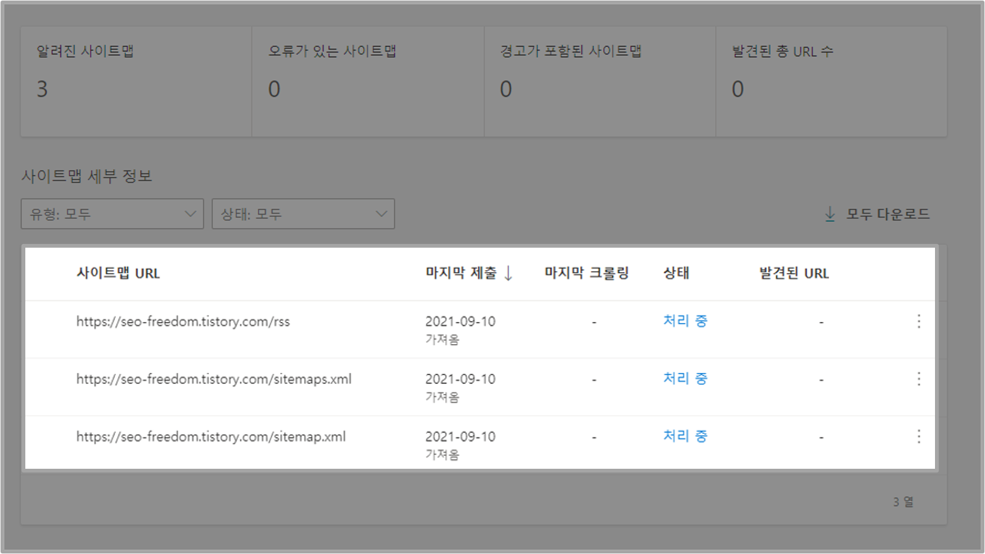The height and width of the screenshot is (554, 985).
Task: Click the 마지막 크롤링 column header
Action: (x=586, y=273)
